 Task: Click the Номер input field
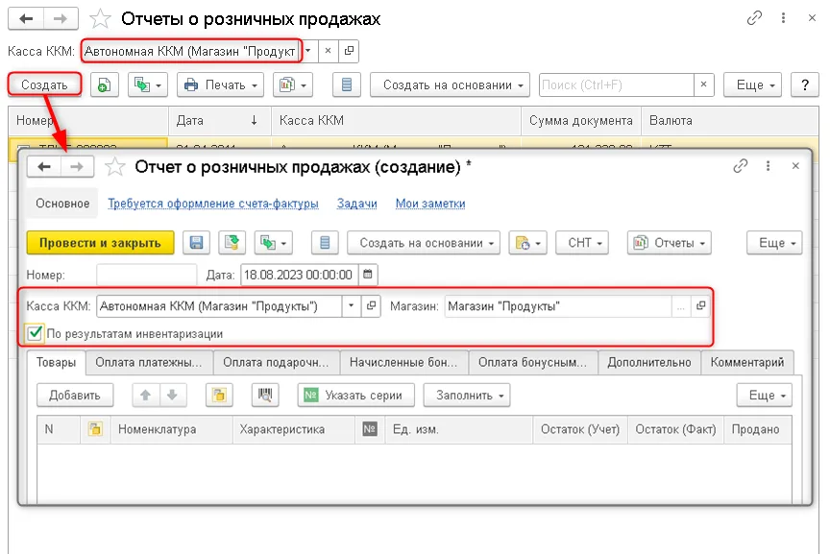point(147,275)
